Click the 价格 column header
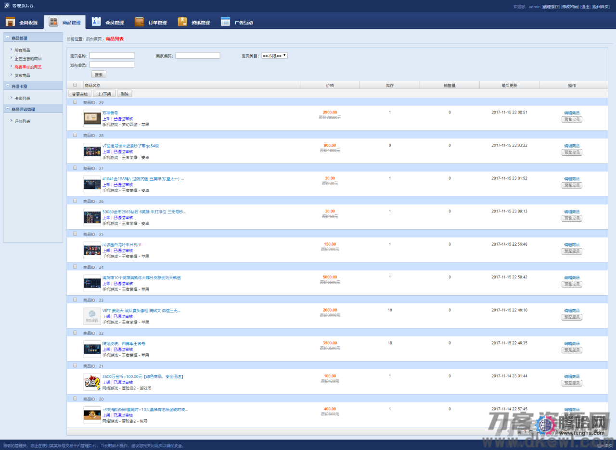Image resolution: width=616 pixels, height=450 pixels. coord(330,85)
